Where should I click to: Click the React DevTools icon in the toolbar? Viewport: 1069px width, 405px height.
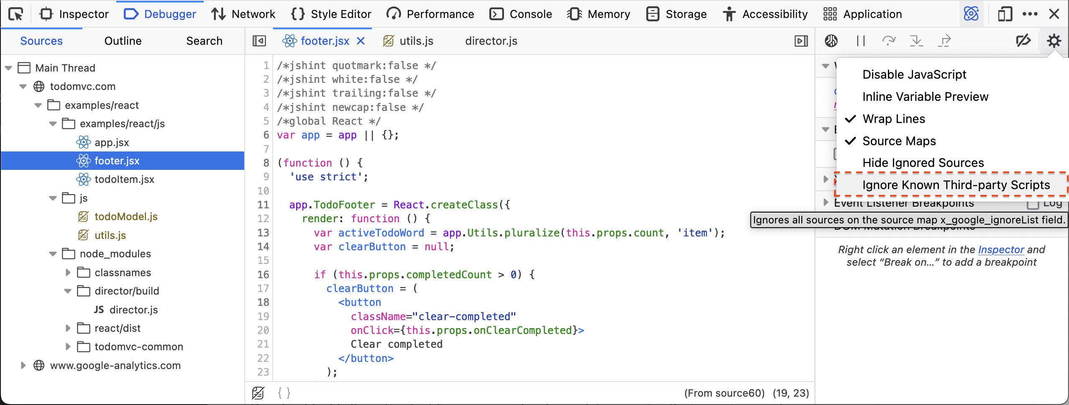(x=971, y=14)
